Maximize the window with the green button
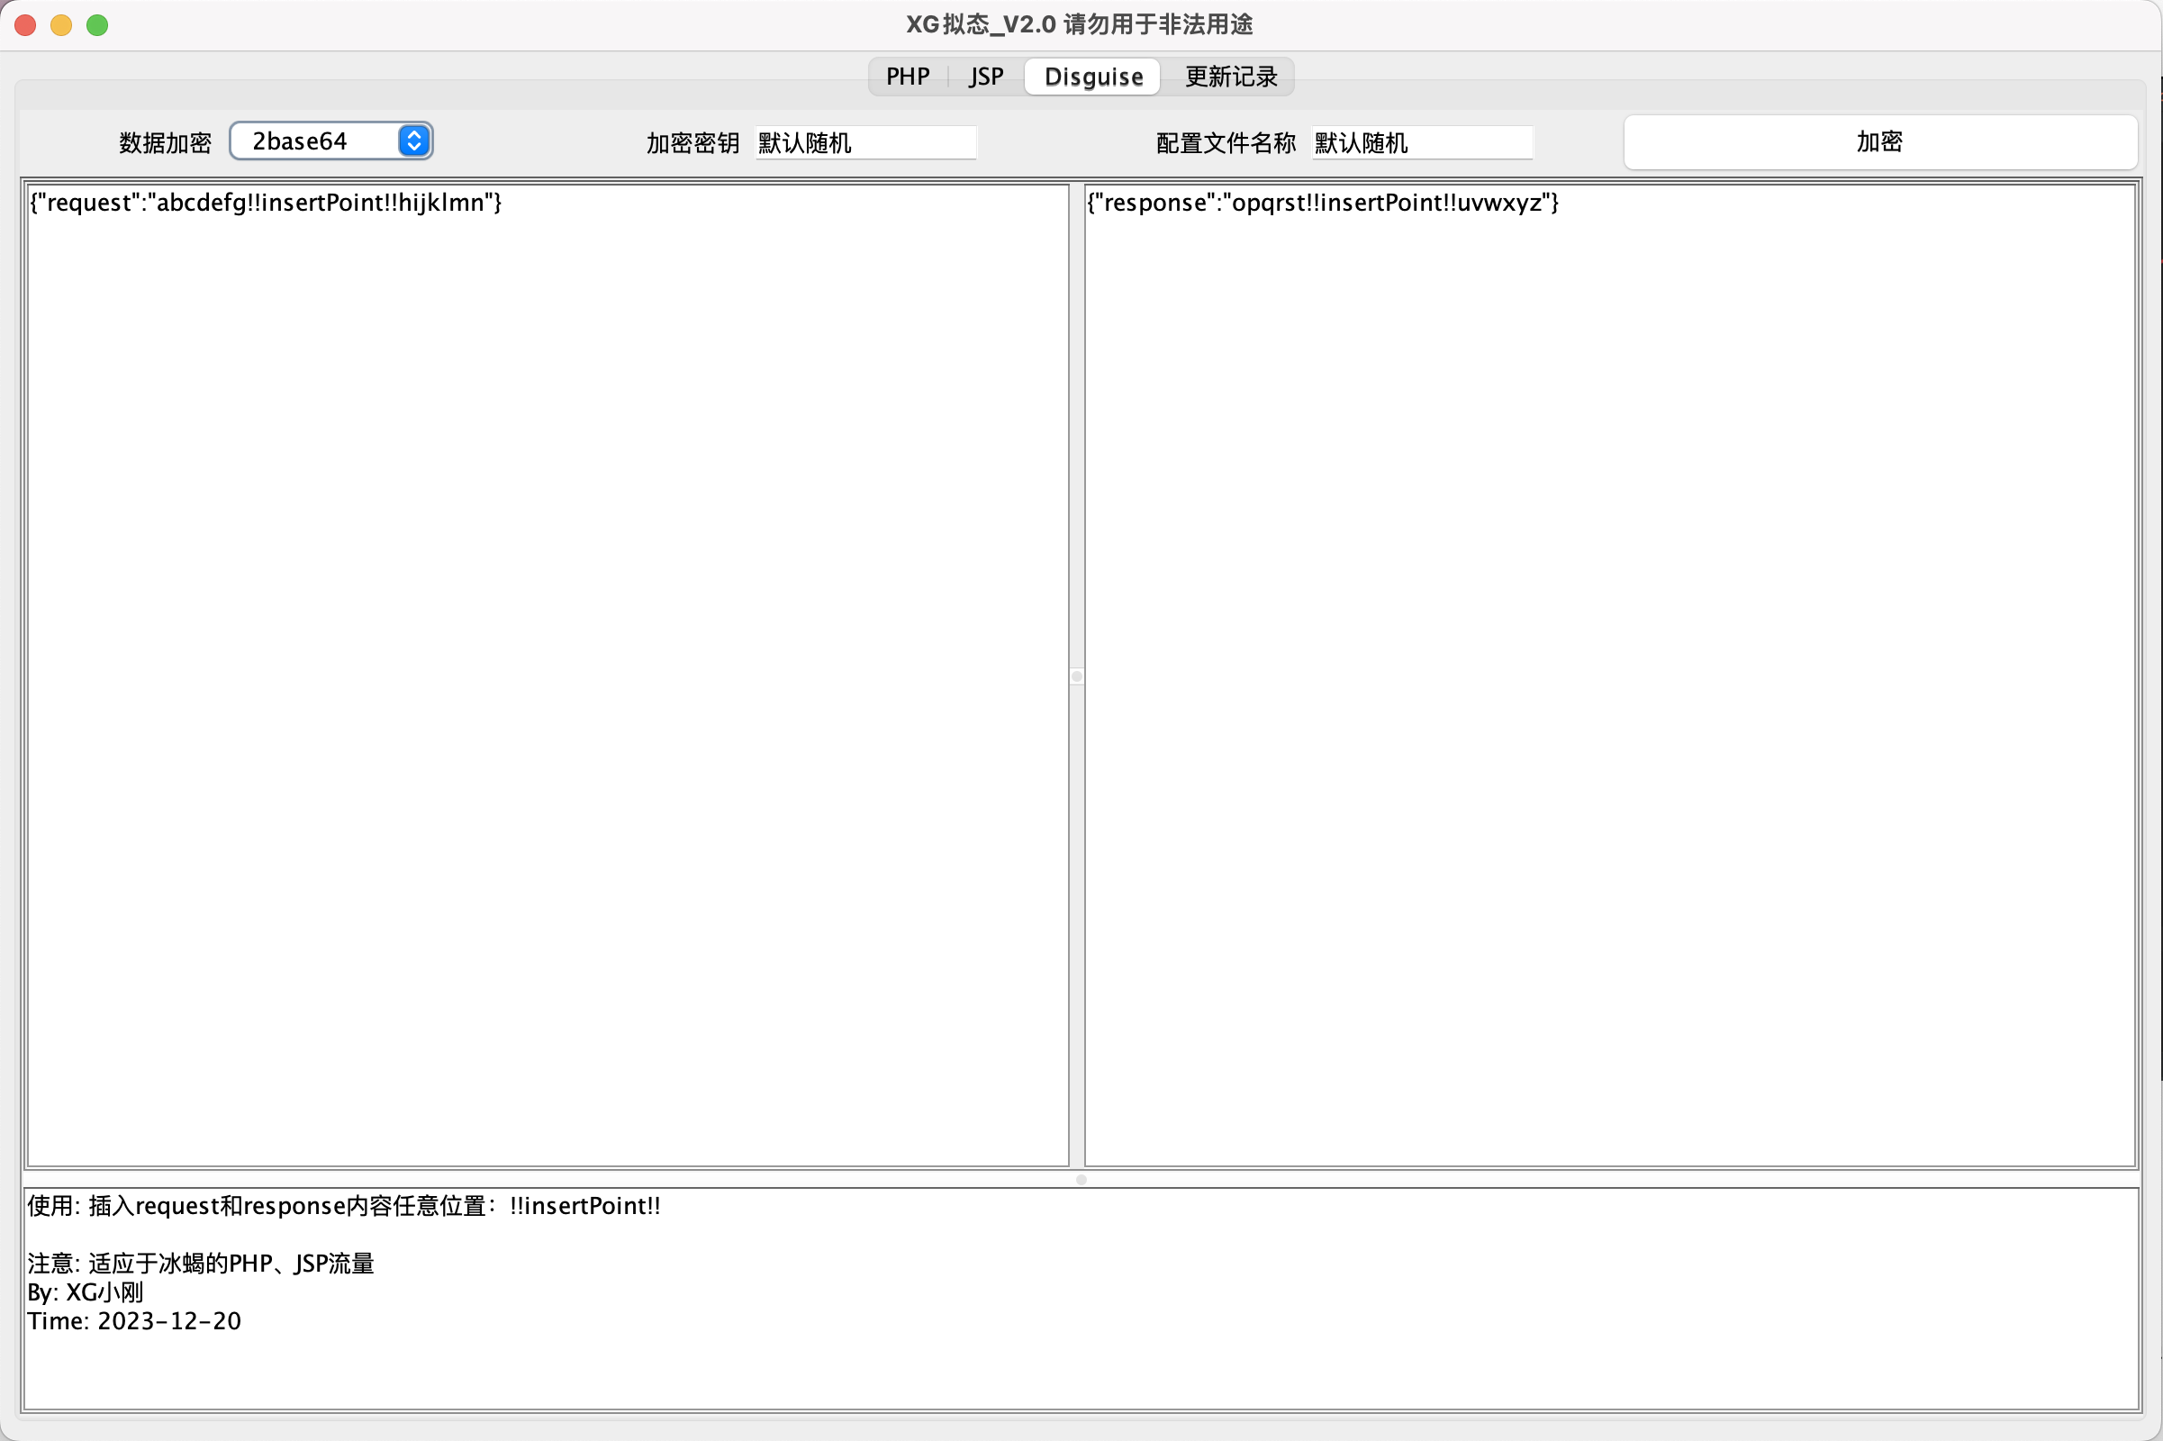 point(97,25)
